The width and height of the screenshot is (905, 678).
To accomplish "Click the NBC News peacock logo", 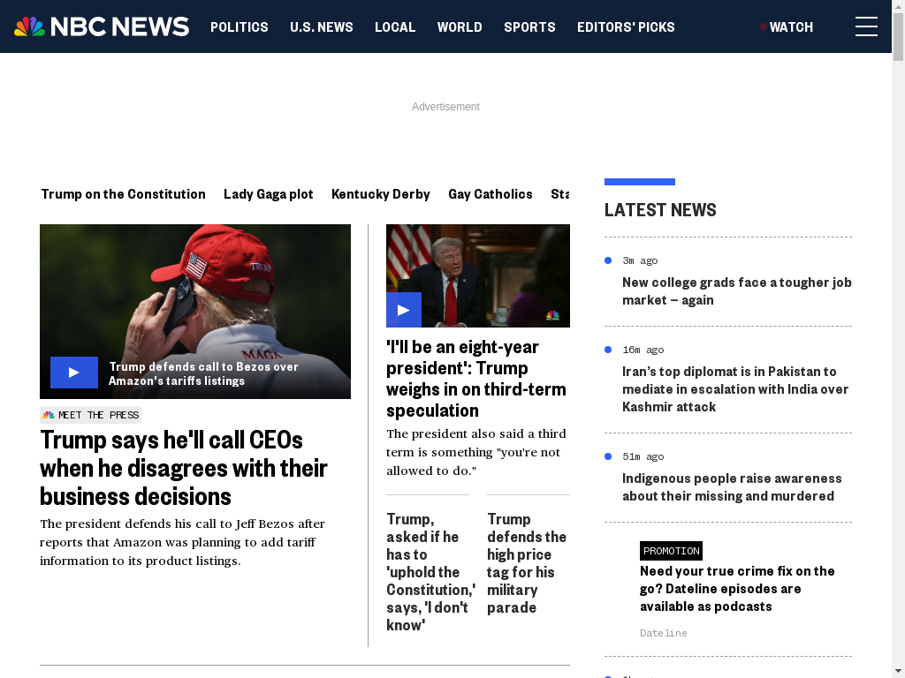I will 102,26.
